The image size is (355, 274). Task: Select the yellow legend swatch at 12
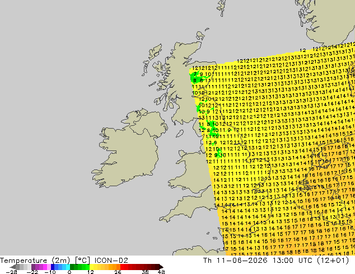pyautogui.click(x=91, y=267)
